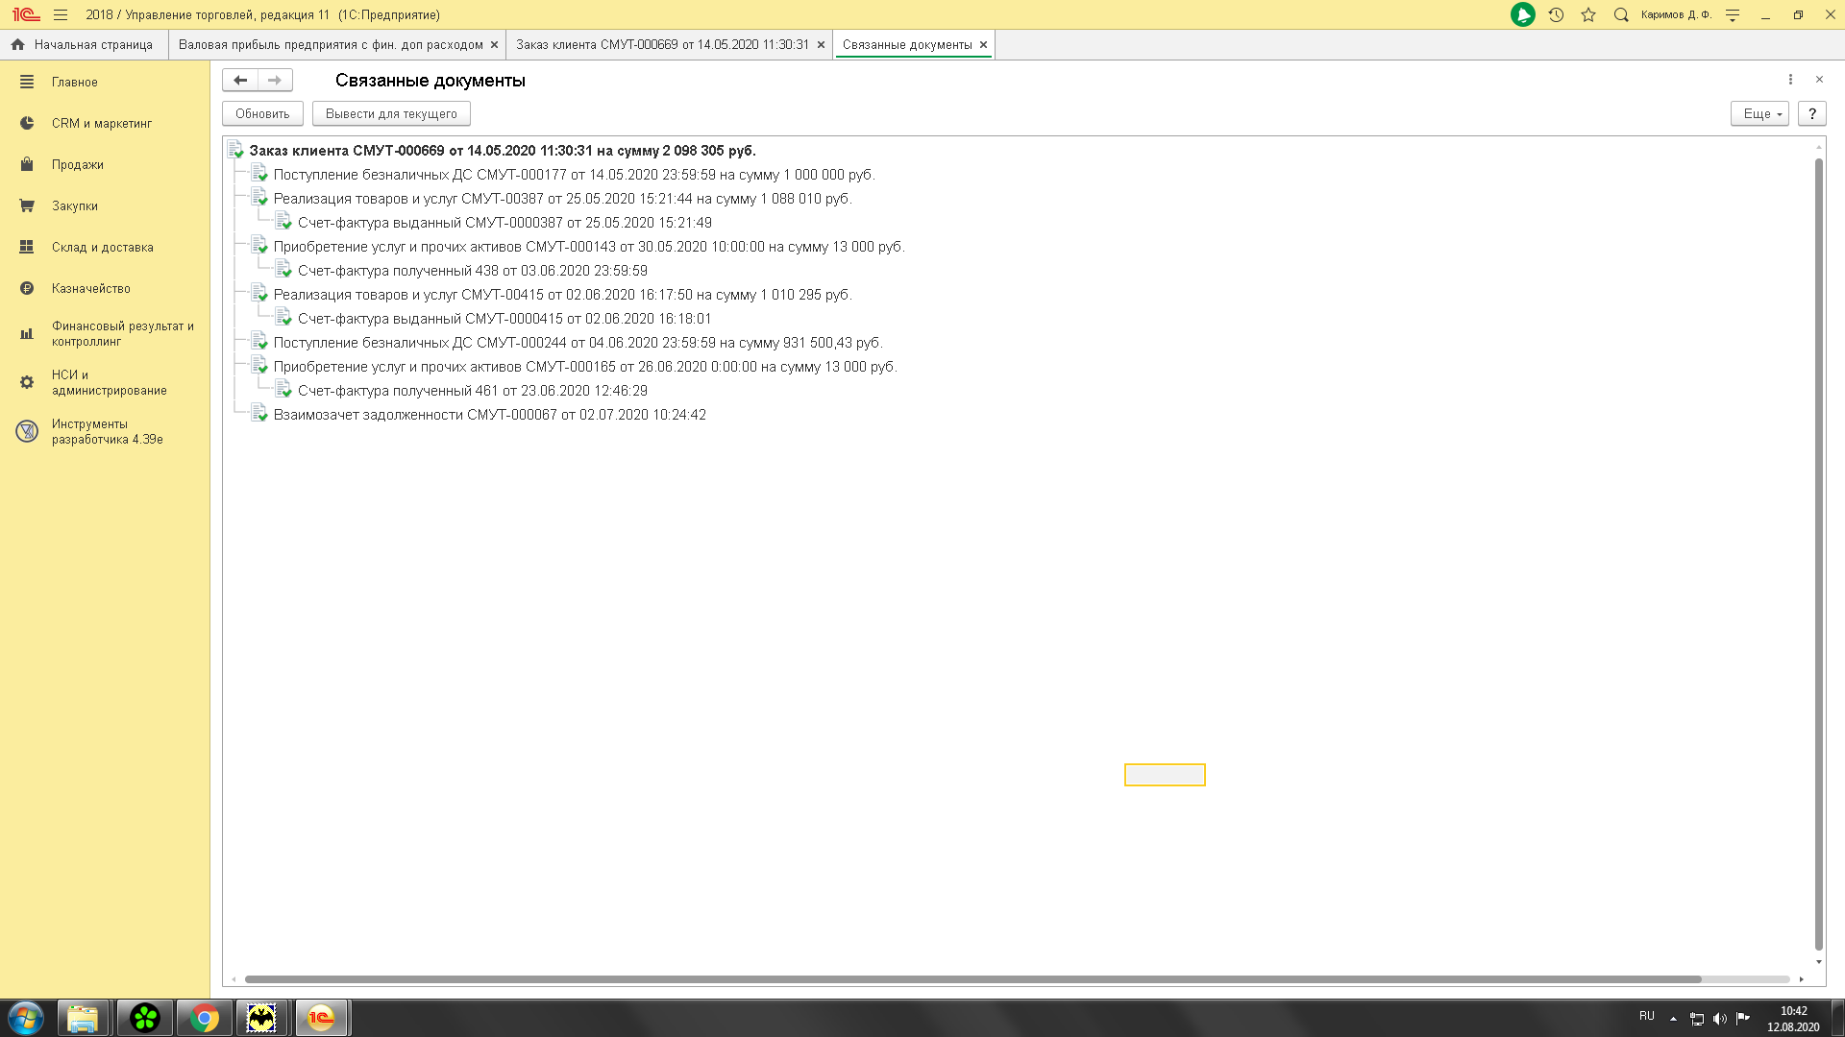Switch to Начальная страница tab

coord(84,45)
